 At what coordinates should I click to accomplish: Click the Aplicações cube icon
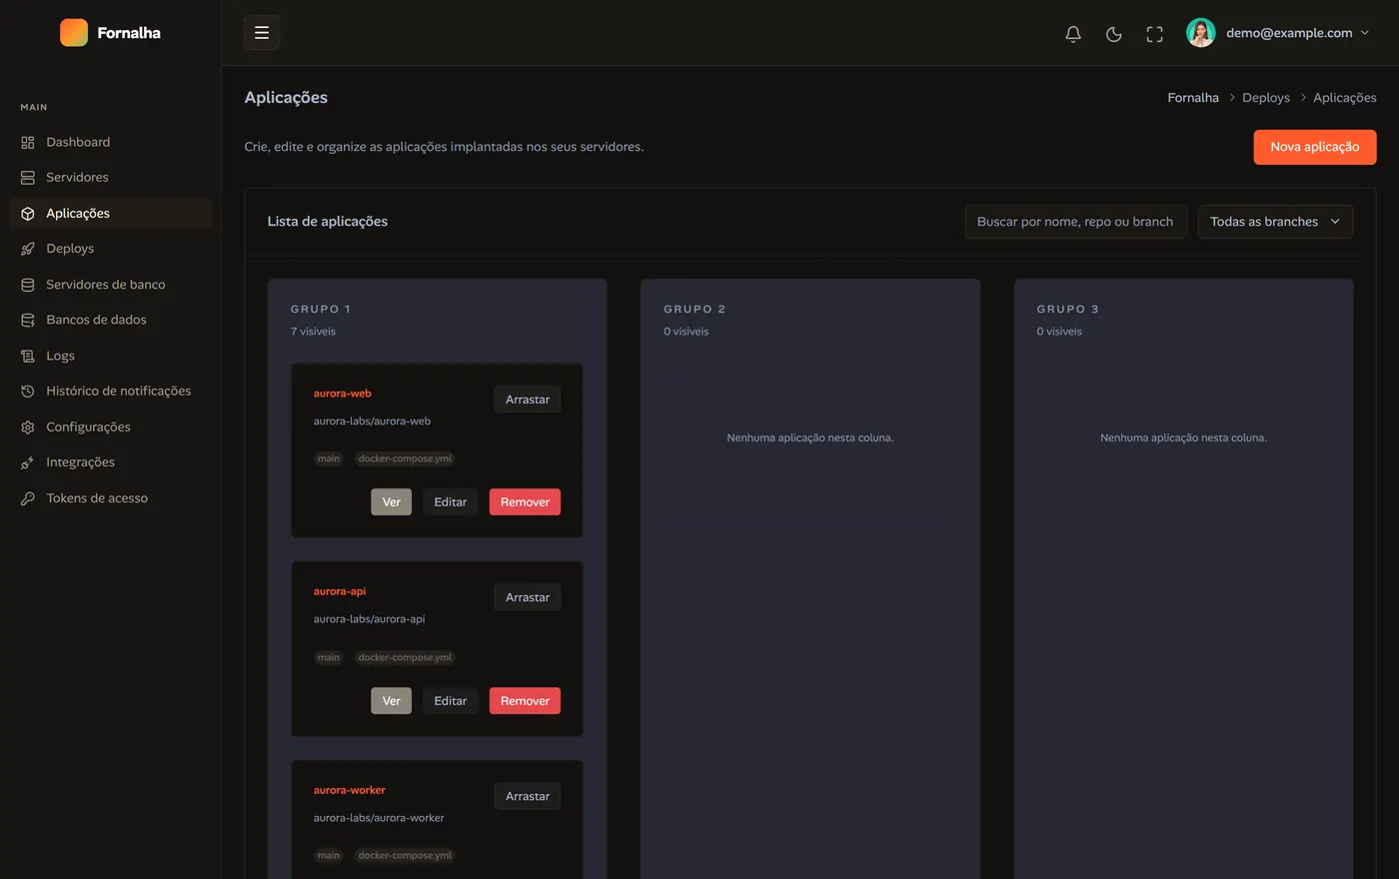(28, 214)
